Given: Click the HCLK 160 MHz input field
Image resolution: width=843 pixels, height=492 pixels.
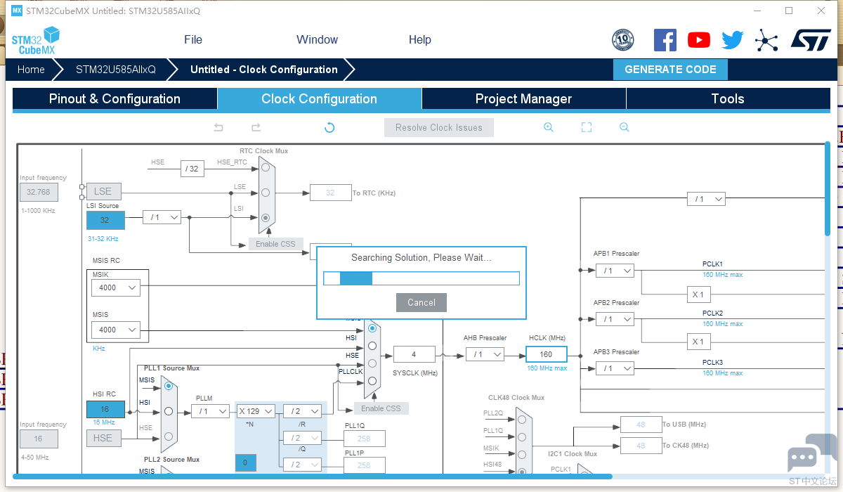Looking at the screenshot, I should (546, 354).
